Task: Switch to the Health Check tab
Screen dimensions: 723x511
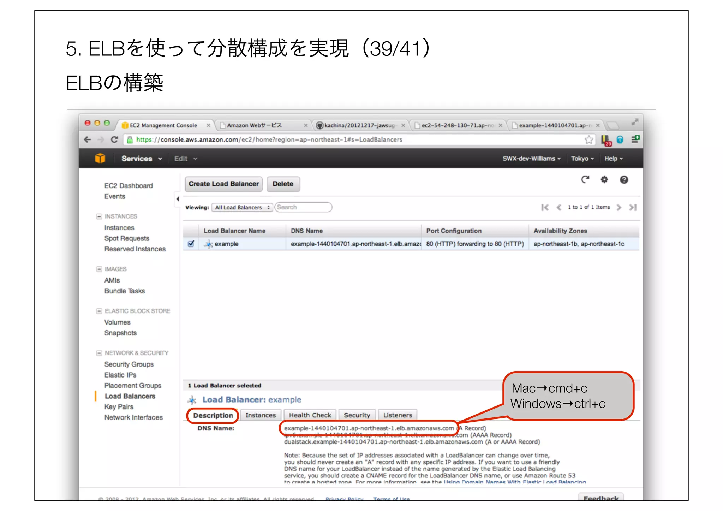Action: pos(310,415)
